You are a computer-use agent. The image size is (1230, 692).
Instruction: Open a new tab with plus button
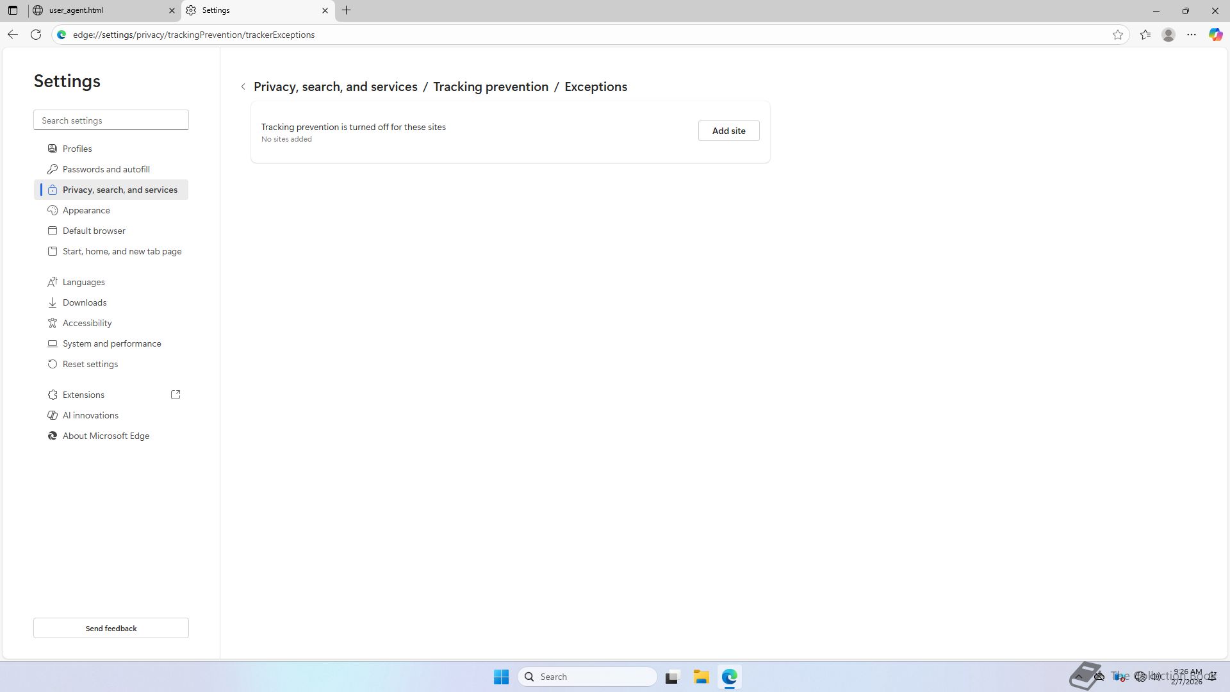[347, 10]
